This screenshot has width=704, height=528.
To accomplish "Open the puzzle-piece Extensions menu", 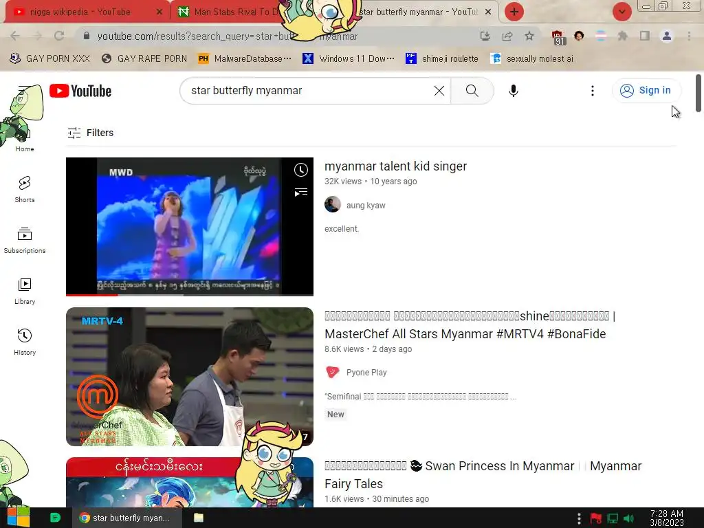I will pos(623,36).
